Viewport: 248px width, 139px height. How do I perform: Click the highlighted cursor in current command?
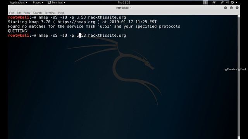(x=80, y=36)
